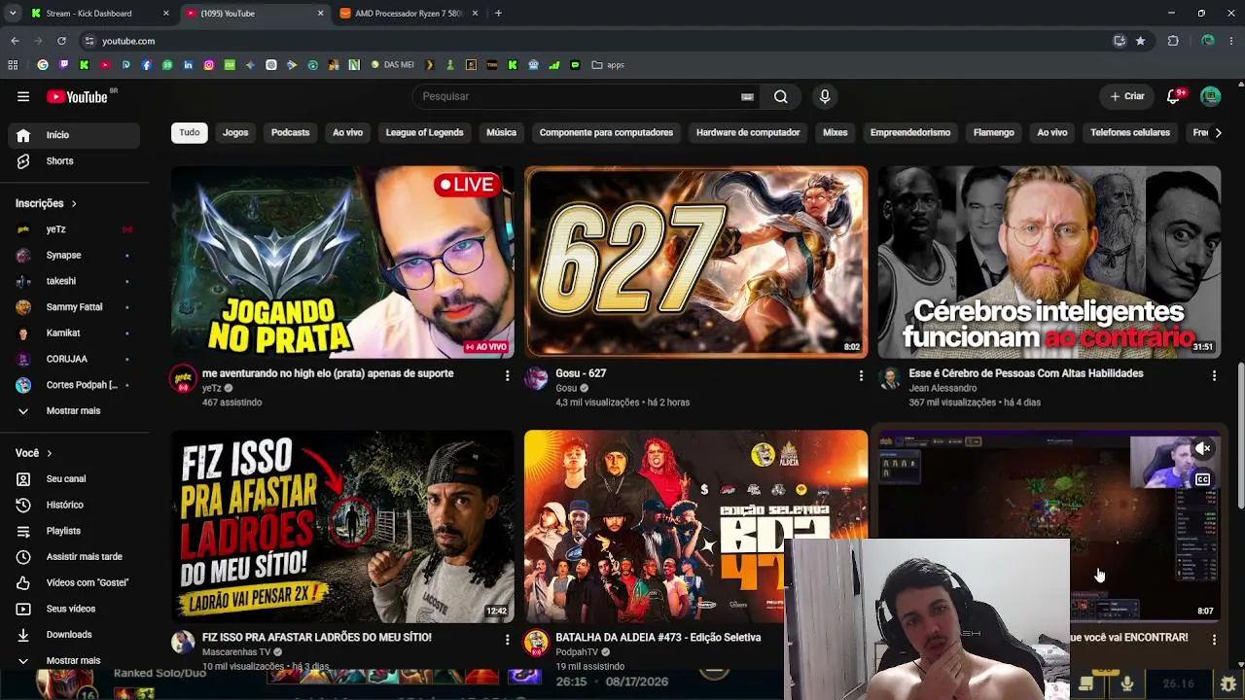Open the LinkedIn bookmark
Screen dimensions: 1245x700
(188, 65)
